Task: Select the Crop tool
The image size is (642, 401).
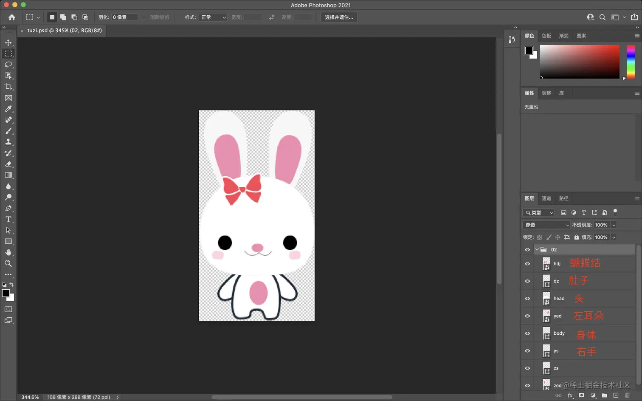Action: point(8,87)
